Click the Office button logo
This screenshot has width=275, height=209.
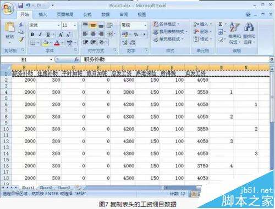[8, 8]
